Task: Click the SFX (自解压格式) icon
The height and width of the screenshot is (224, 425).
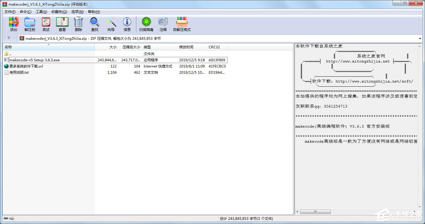Action: tap(182, 22)
